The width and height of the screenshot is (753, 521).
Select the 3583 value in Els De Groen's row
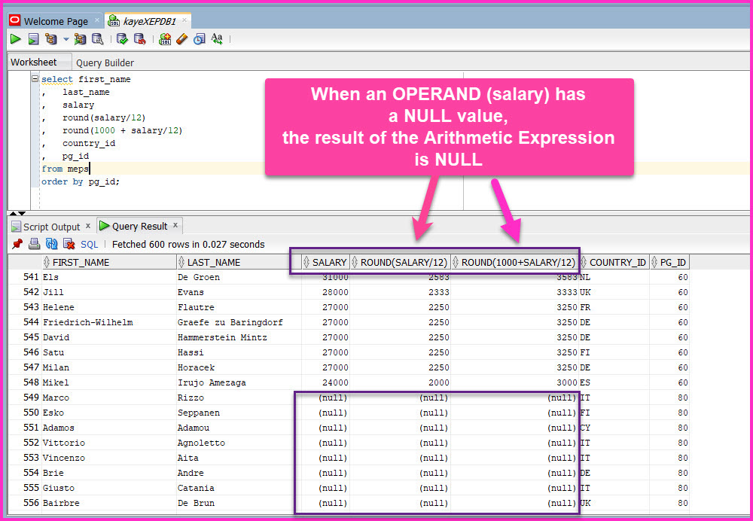coord(515,277)
